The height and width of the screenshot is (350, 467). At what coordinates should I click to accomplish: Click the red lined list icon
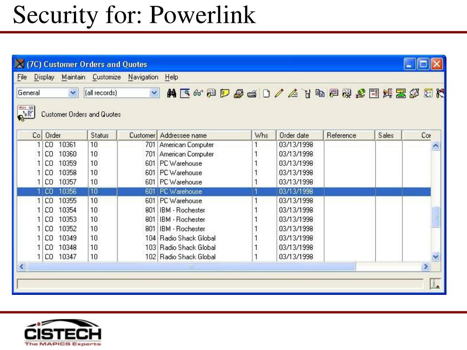(x=374, y=93)
